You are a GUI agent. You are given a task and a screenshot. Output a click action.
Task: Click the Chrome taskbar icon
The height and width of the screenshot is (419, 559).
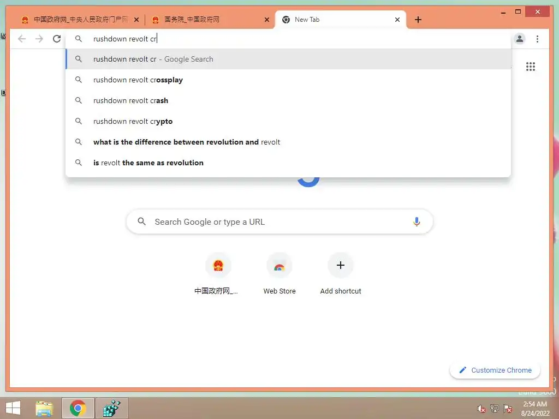click(x=78, y=408)
